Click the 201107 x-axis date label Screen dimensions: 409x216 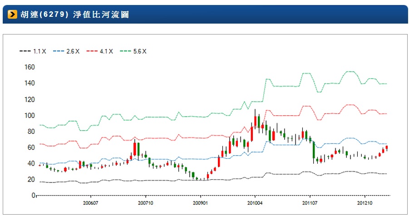310,203
